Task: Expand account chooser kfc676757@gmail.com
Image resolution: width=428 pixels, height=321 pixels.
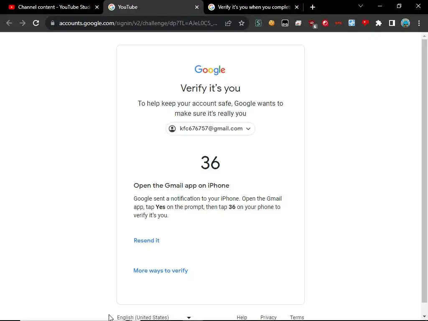Action: (210, 129)
